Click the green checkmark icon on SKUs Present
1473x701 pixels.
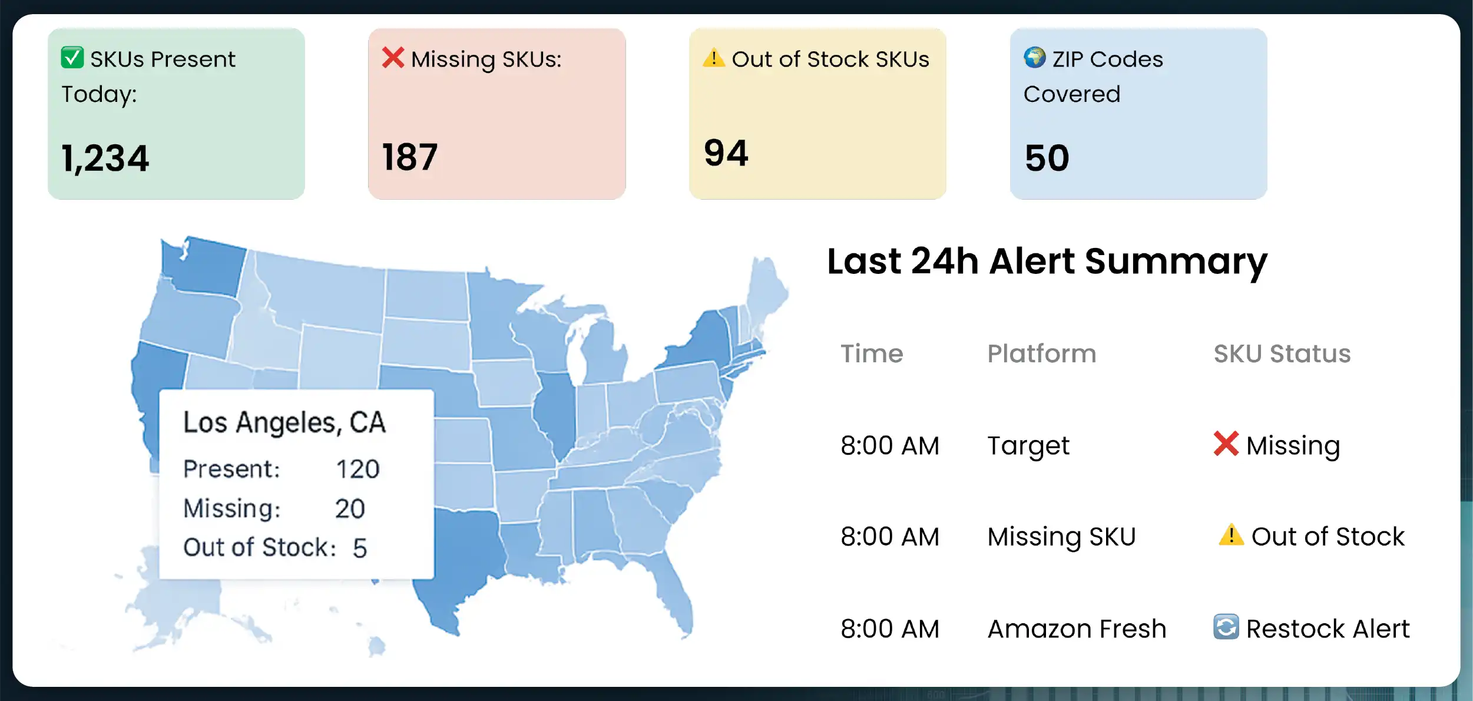(x=72, y=58)
